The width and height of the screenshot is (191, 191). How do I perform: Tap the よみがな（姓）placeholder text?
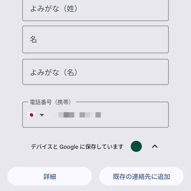(54, 9)
